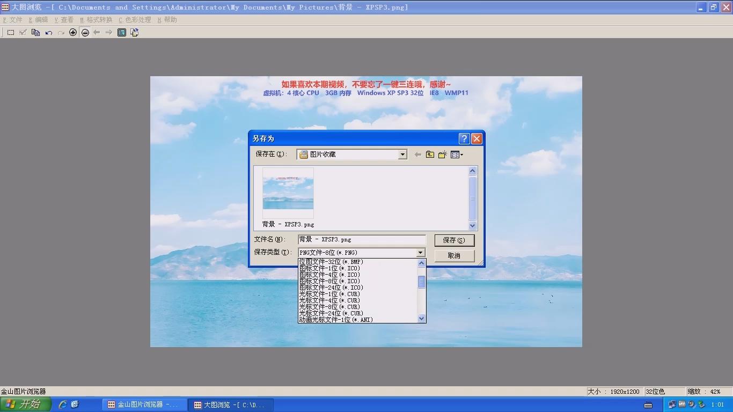Zoom in with the plus magnifier icon

click(x=73, y=33)
